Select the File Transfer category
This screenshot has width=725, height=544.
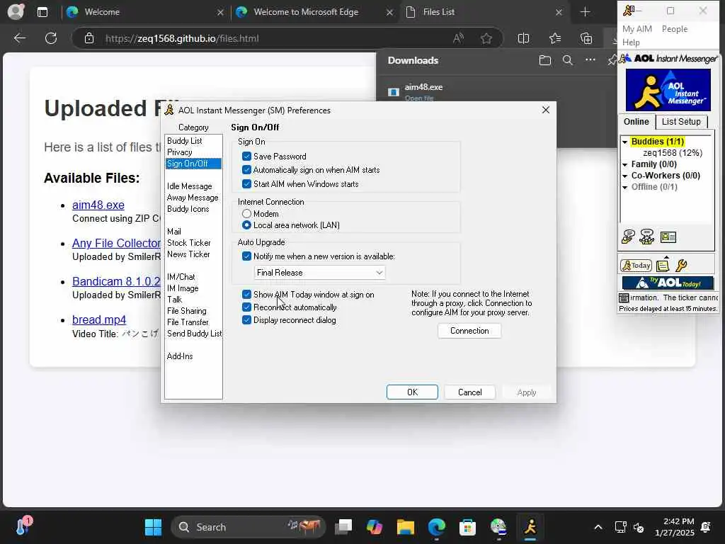tap(188, 322)
